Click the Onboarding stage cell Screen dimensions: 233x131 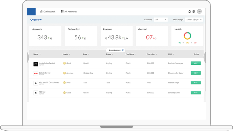coord(88,73)
